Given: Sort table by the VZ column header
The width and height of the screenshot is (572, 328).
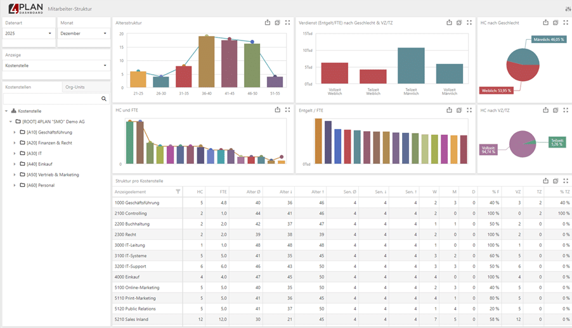Looking at the screenshot, I should pos(518,192).
